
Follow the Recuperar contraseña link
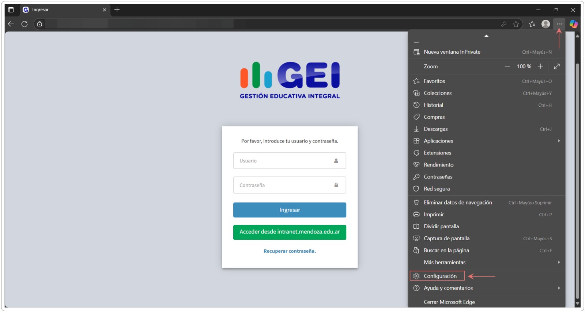click(290, 251)
